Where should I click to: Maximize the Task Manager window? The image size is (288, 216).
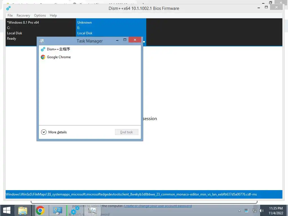125,40
